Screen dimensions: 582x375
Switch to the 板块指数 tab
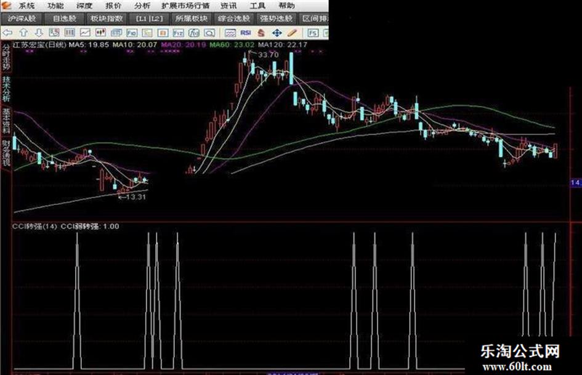pos(107,18)
